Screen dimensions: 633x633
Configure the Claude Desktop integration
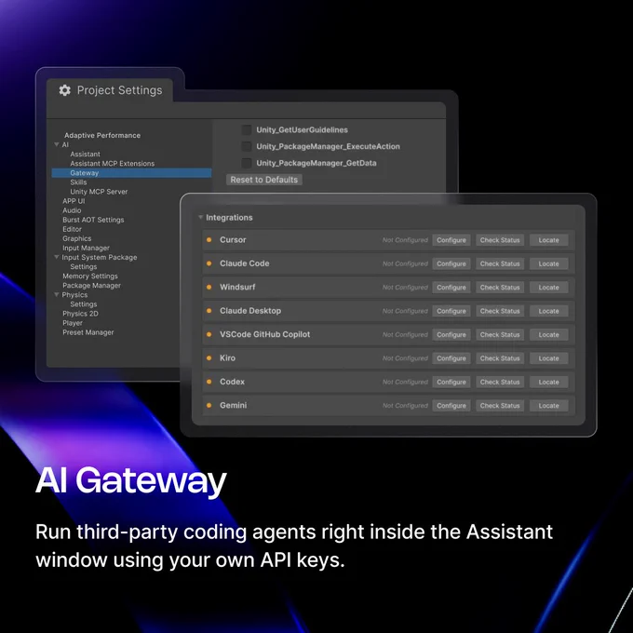point(451,311)
